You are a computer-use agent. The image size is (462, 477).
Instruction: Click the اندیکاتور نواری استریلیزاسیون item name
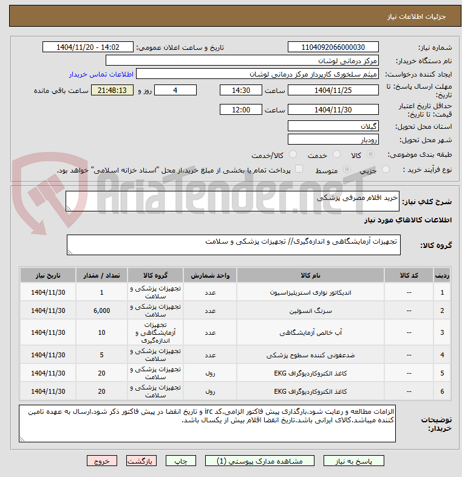tap(310, 293)
